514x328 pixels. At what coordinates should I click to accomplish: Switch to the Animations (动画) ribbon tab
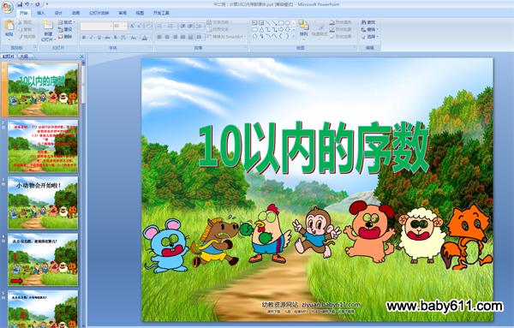[76, 13]
